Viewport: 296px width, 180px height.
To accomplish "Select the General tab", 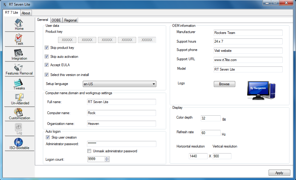I will tap(43, 20).
